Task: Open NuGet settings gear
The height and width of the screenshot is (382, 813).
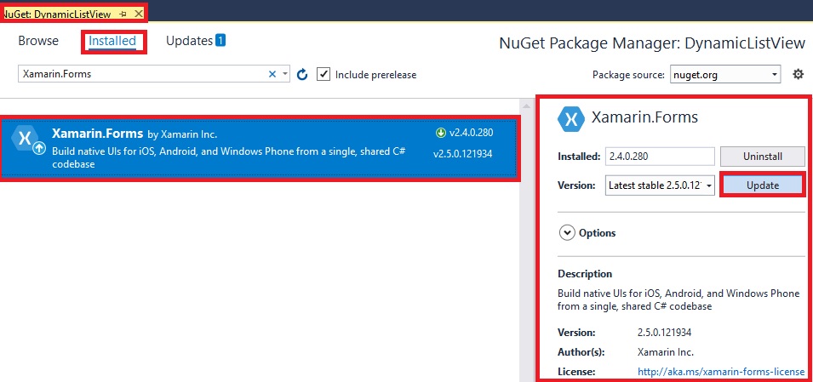Action: (x=798, y=74)
